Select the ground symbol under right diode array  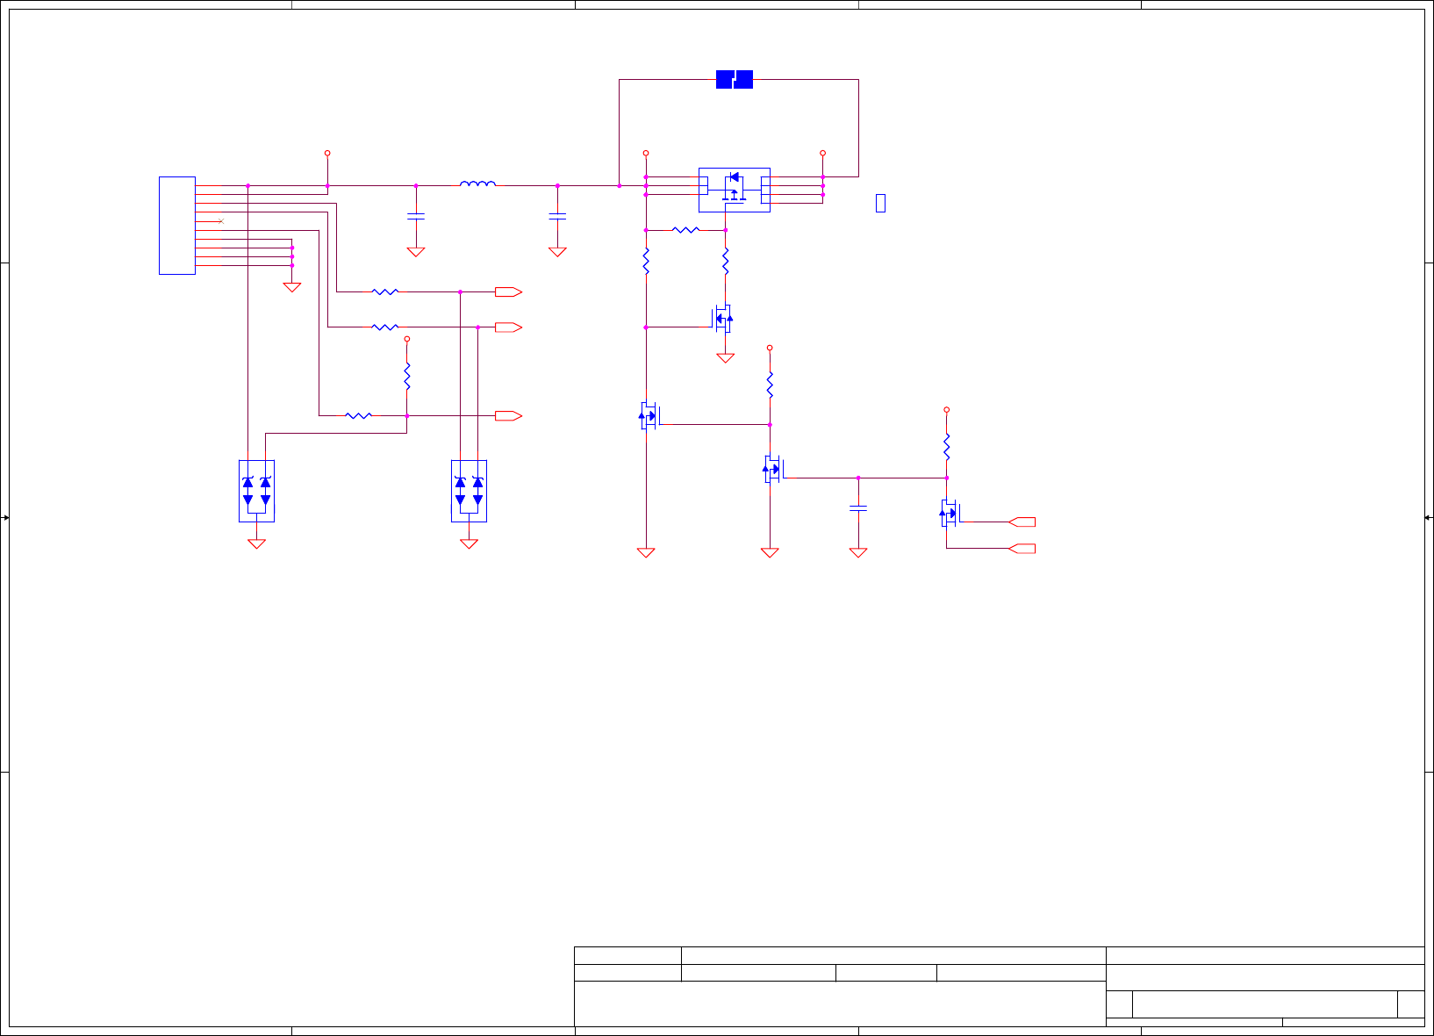469,544
